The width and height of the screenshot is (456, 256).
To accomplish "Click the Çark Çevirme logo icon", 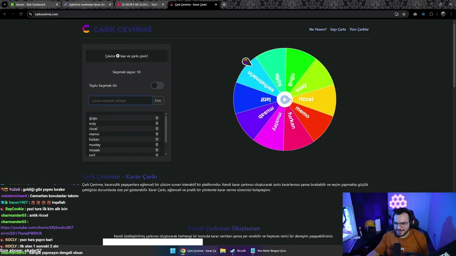I will coord(86,29).
